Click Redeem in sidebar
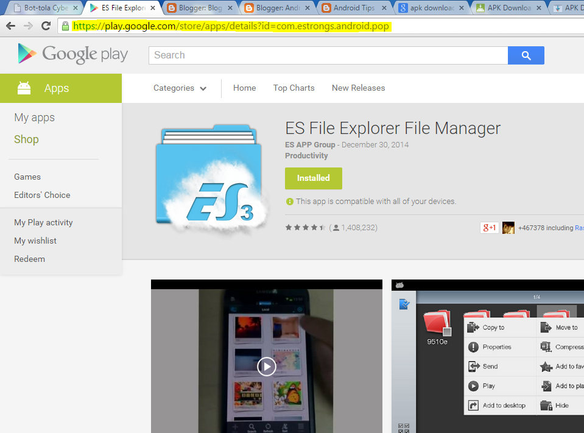The height and width of the screenshot is (433, 584). click(29, 259)
